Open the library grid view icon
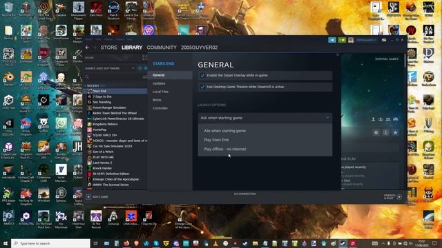Screen dimensions: 442x248 (144, 58)
